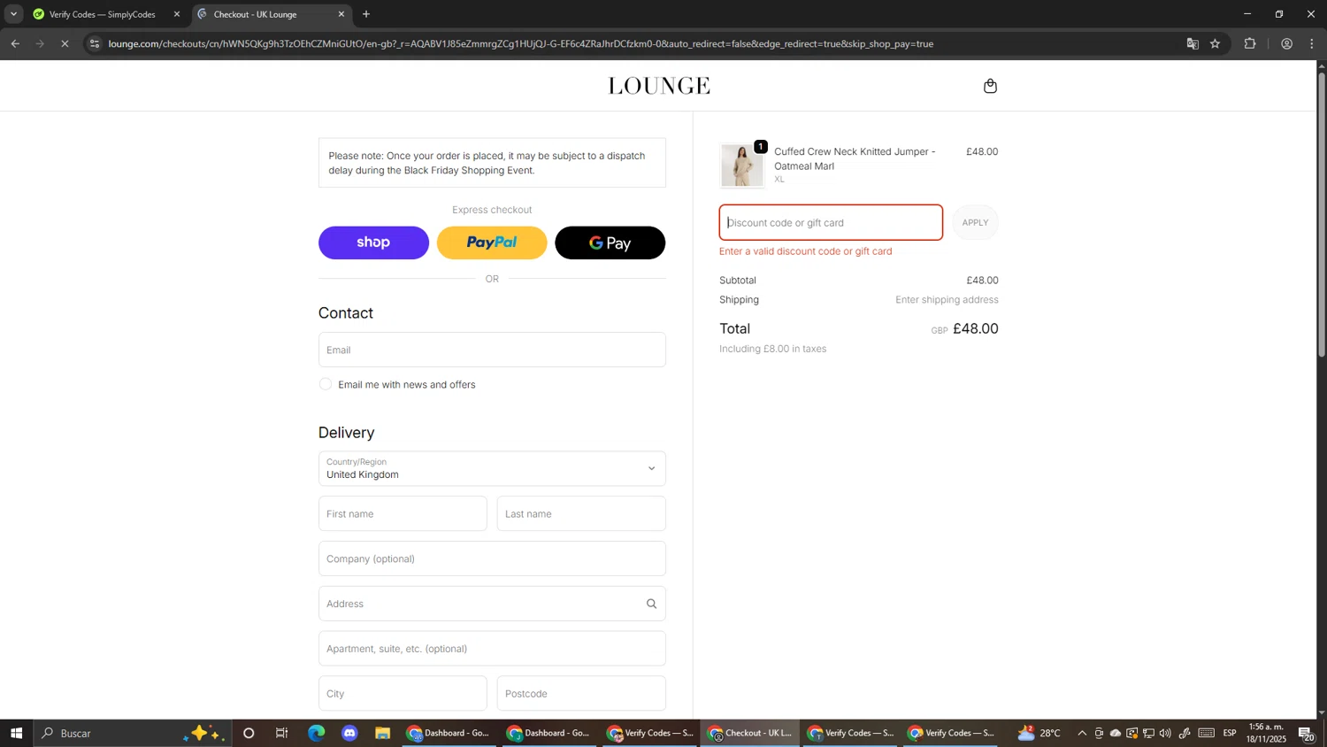Open File Explorer from the taskbar

[x=382, y=733]
